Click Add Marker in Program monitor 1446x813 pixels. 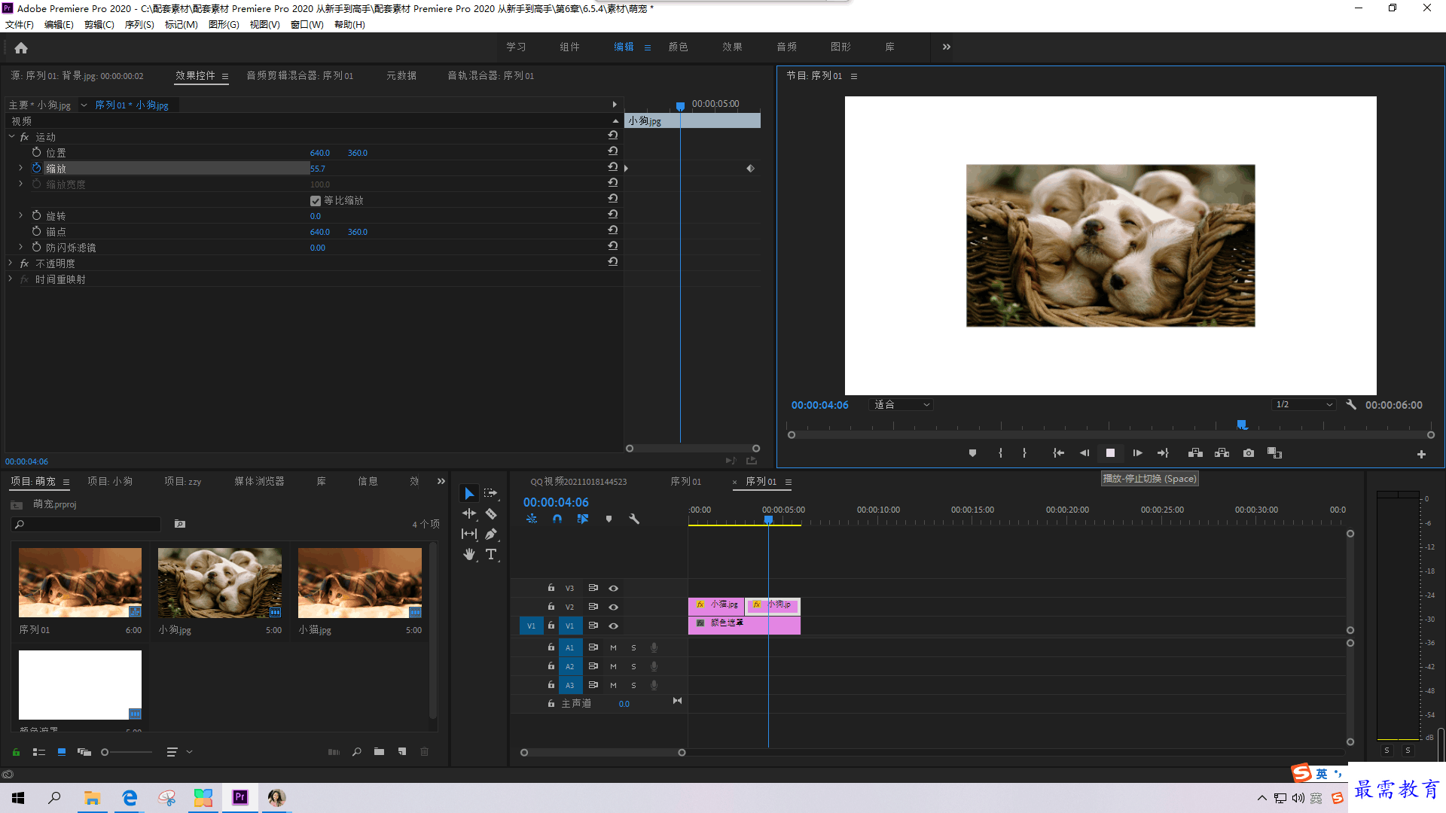tap(972, 453)
